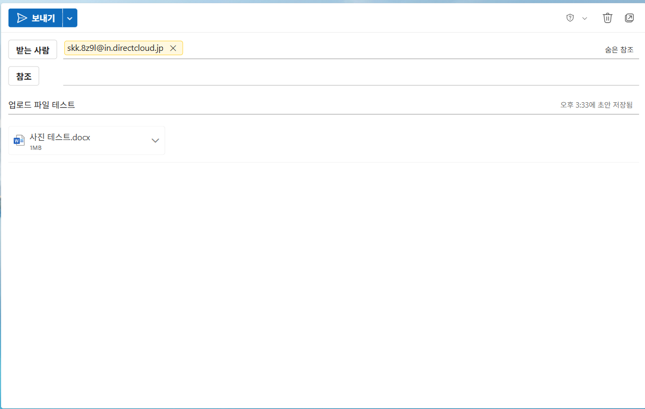
Task: Click inside the message body area
Action: pos(322,268)
